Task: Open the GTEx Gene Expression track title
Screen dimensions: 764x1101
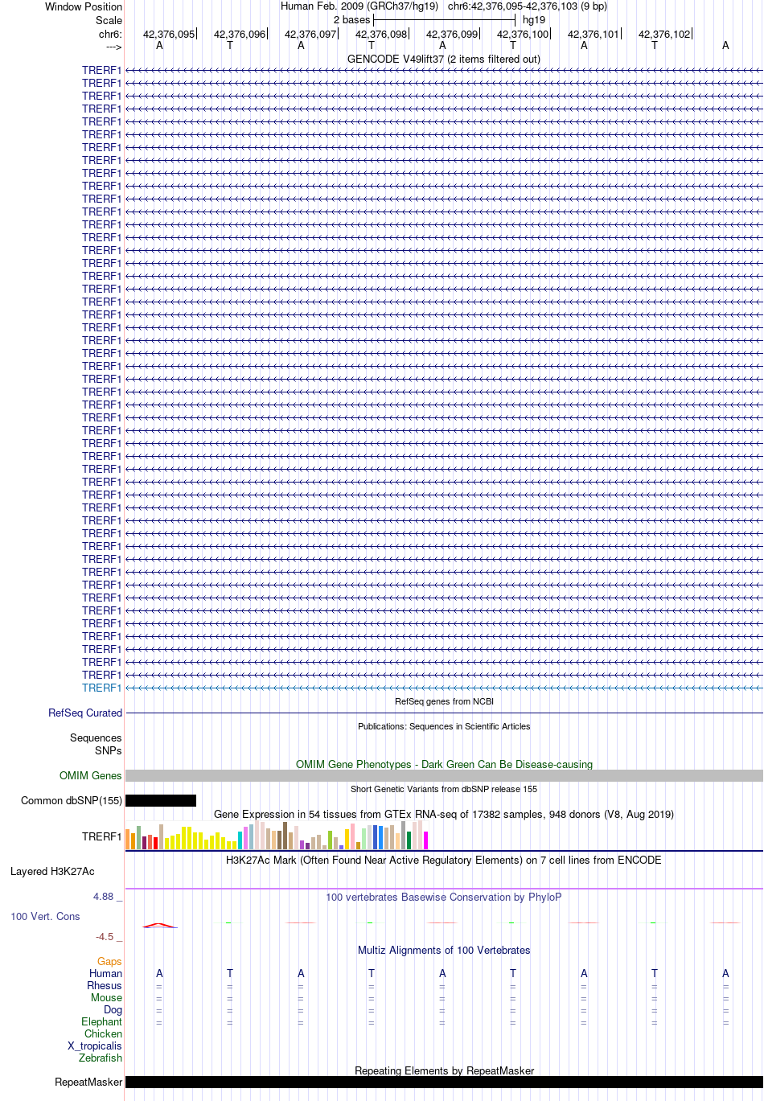Action: click(444, 814)
